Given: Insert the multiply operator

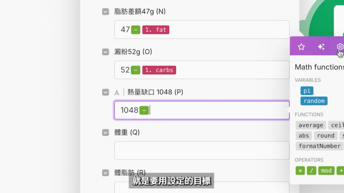Looking at the screenshot, I should (300, 171).
